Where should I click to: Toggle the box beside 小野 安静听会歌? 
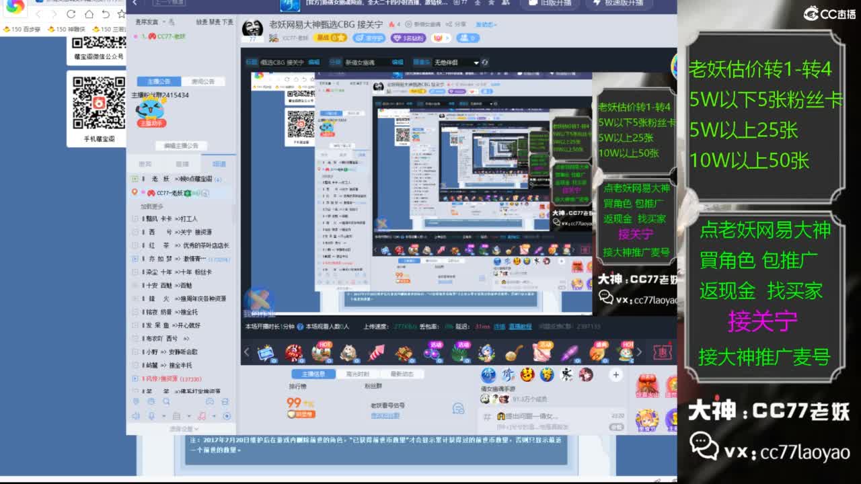135,352
